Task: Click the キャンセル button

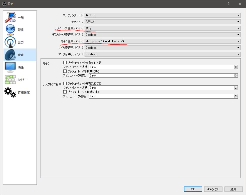Action: pos(213,189)
